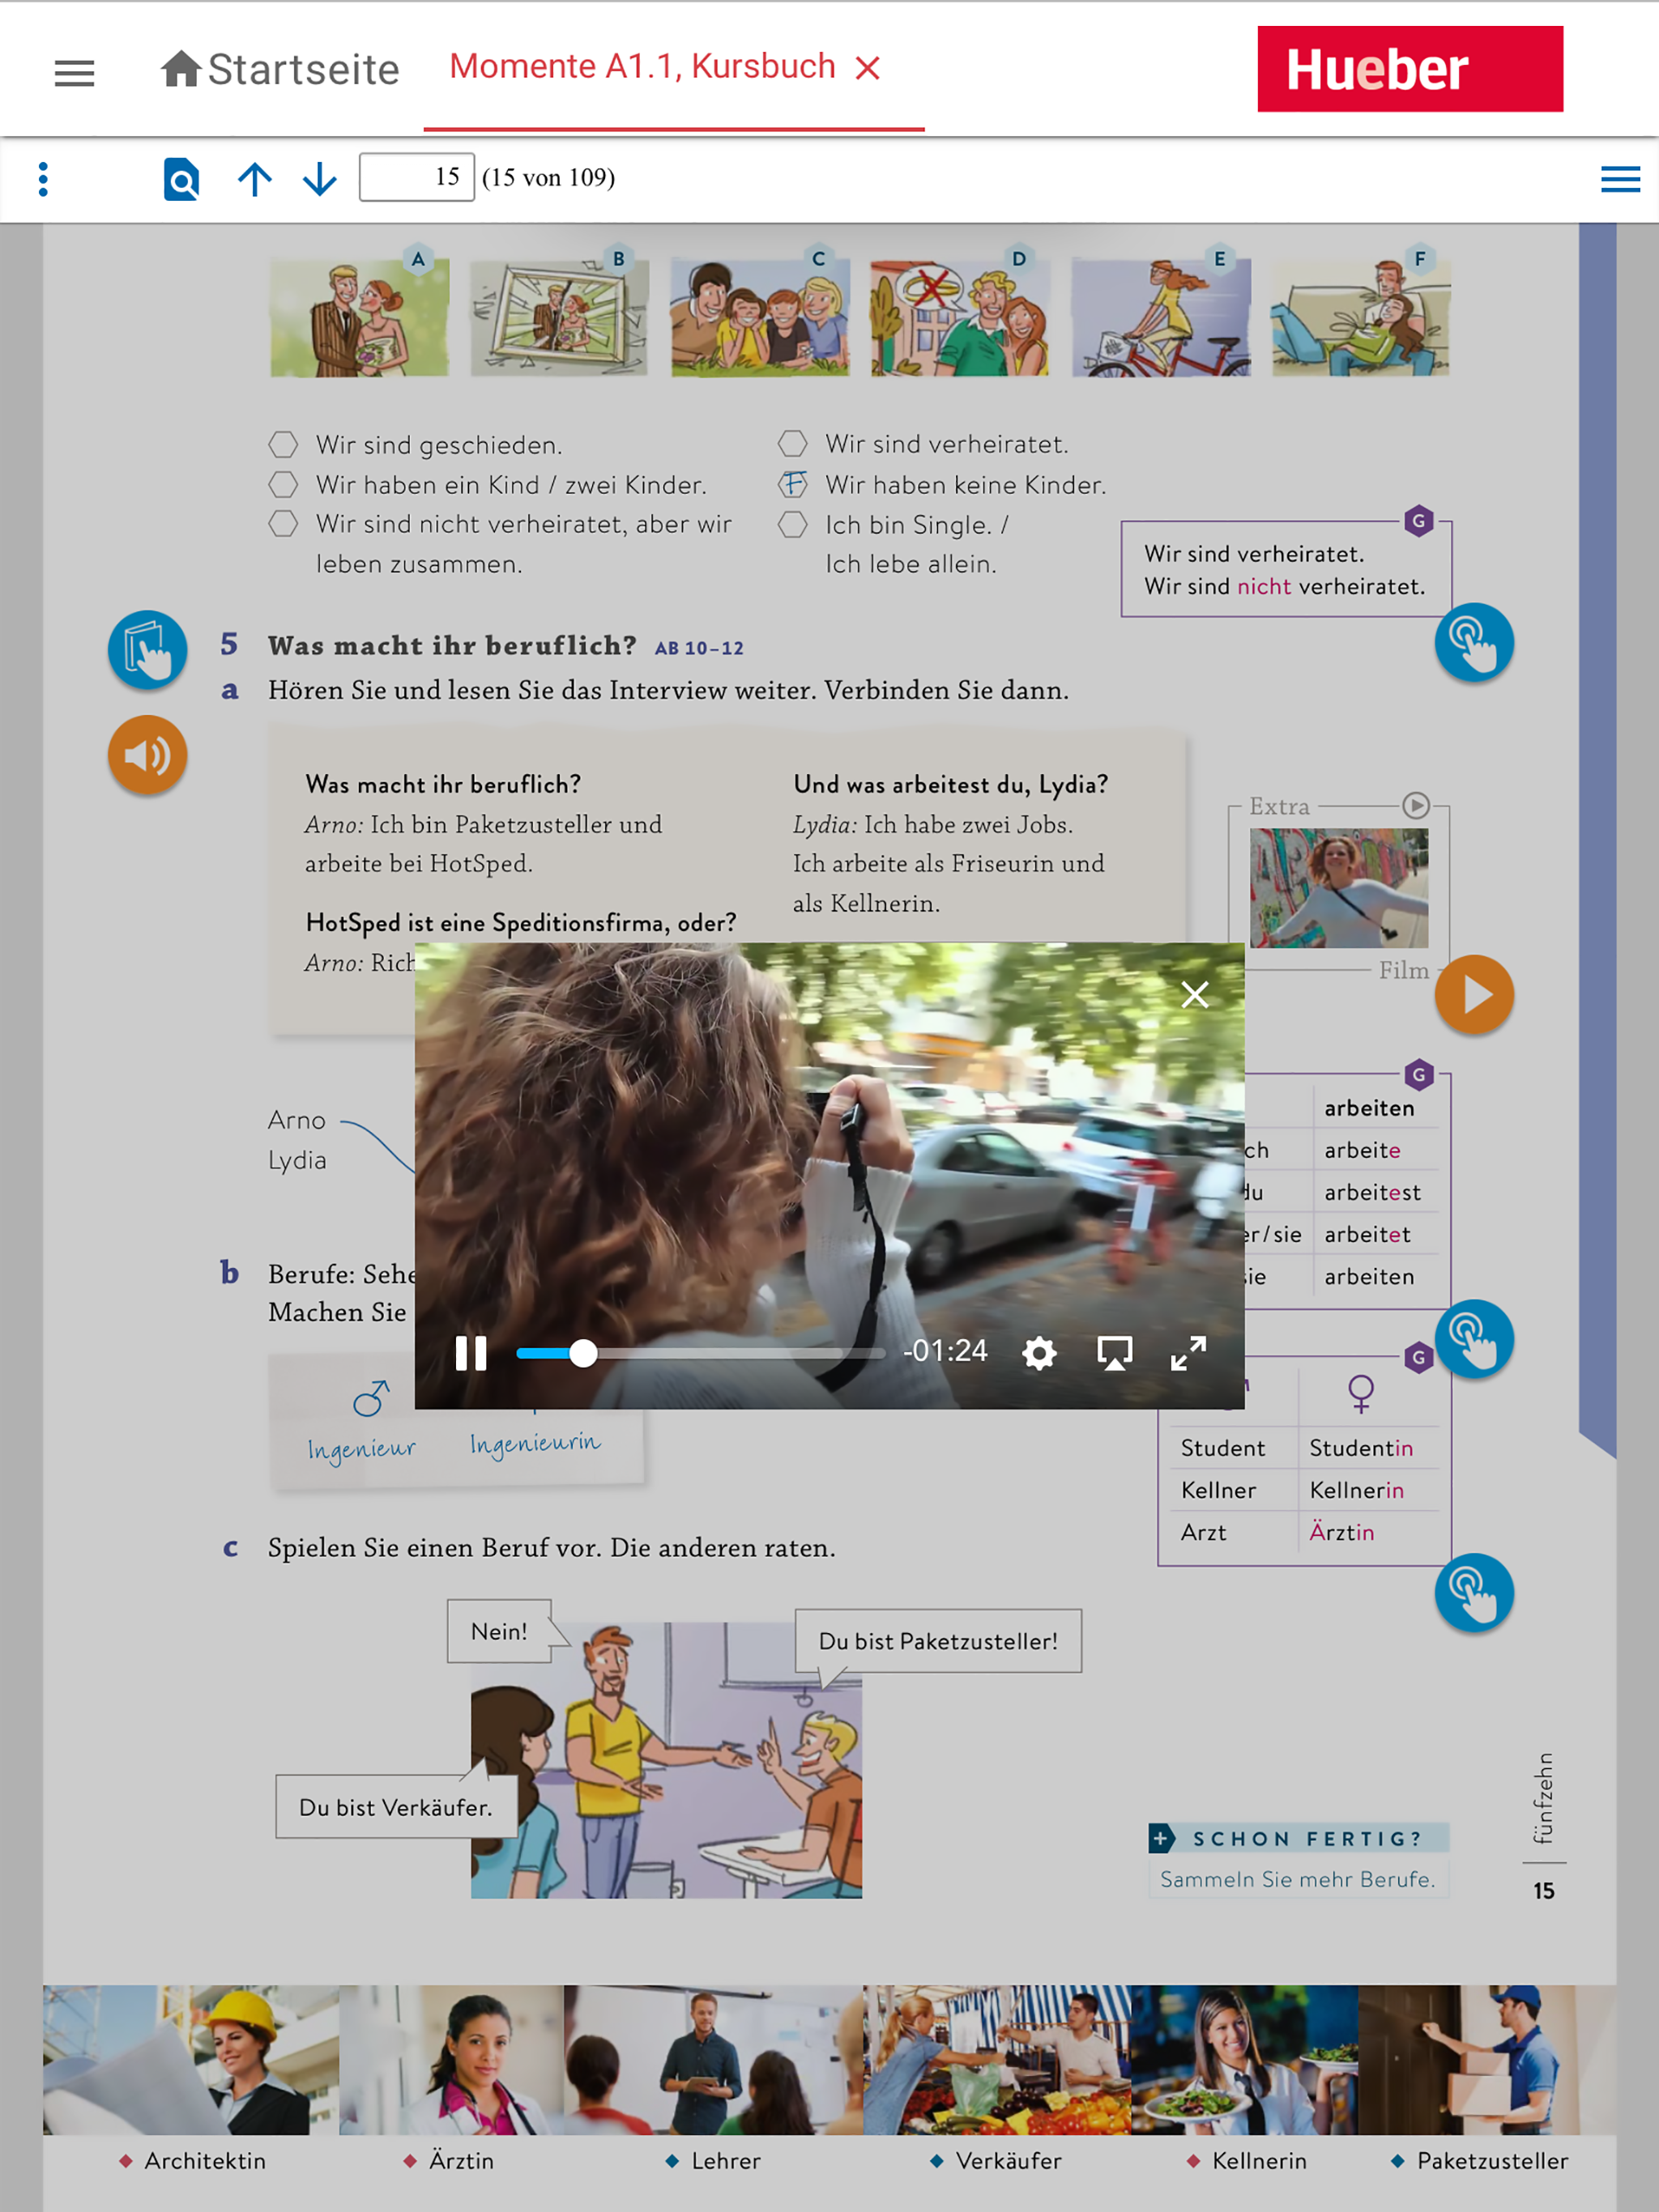The height and width of the screenshot is (2212, 1659).
Task: Open video settings gear
Action: (x=1039, y=1353)
